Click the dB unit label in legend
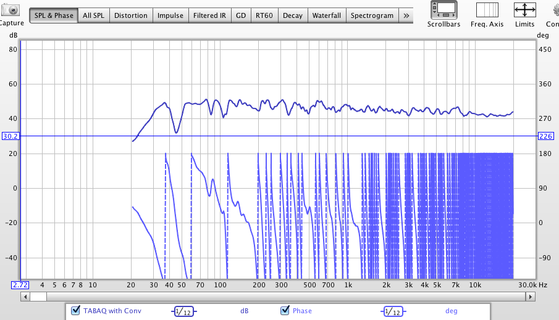Screen dimensions: 559x320 (x=244, y=311)
